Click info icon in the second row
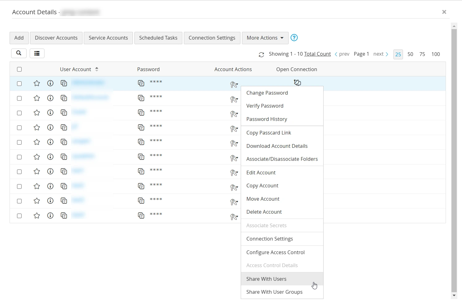Image resolution: width=462 pixels, height=303 pixels. tap(50, 98)
